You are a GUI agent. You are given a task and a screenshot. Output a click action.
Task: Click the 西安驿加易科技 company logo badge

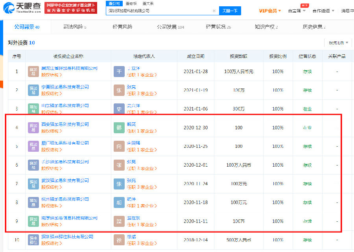33,127
